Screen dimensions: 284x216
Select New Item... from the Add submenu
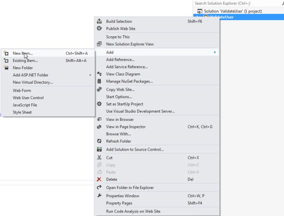point(23,53)
